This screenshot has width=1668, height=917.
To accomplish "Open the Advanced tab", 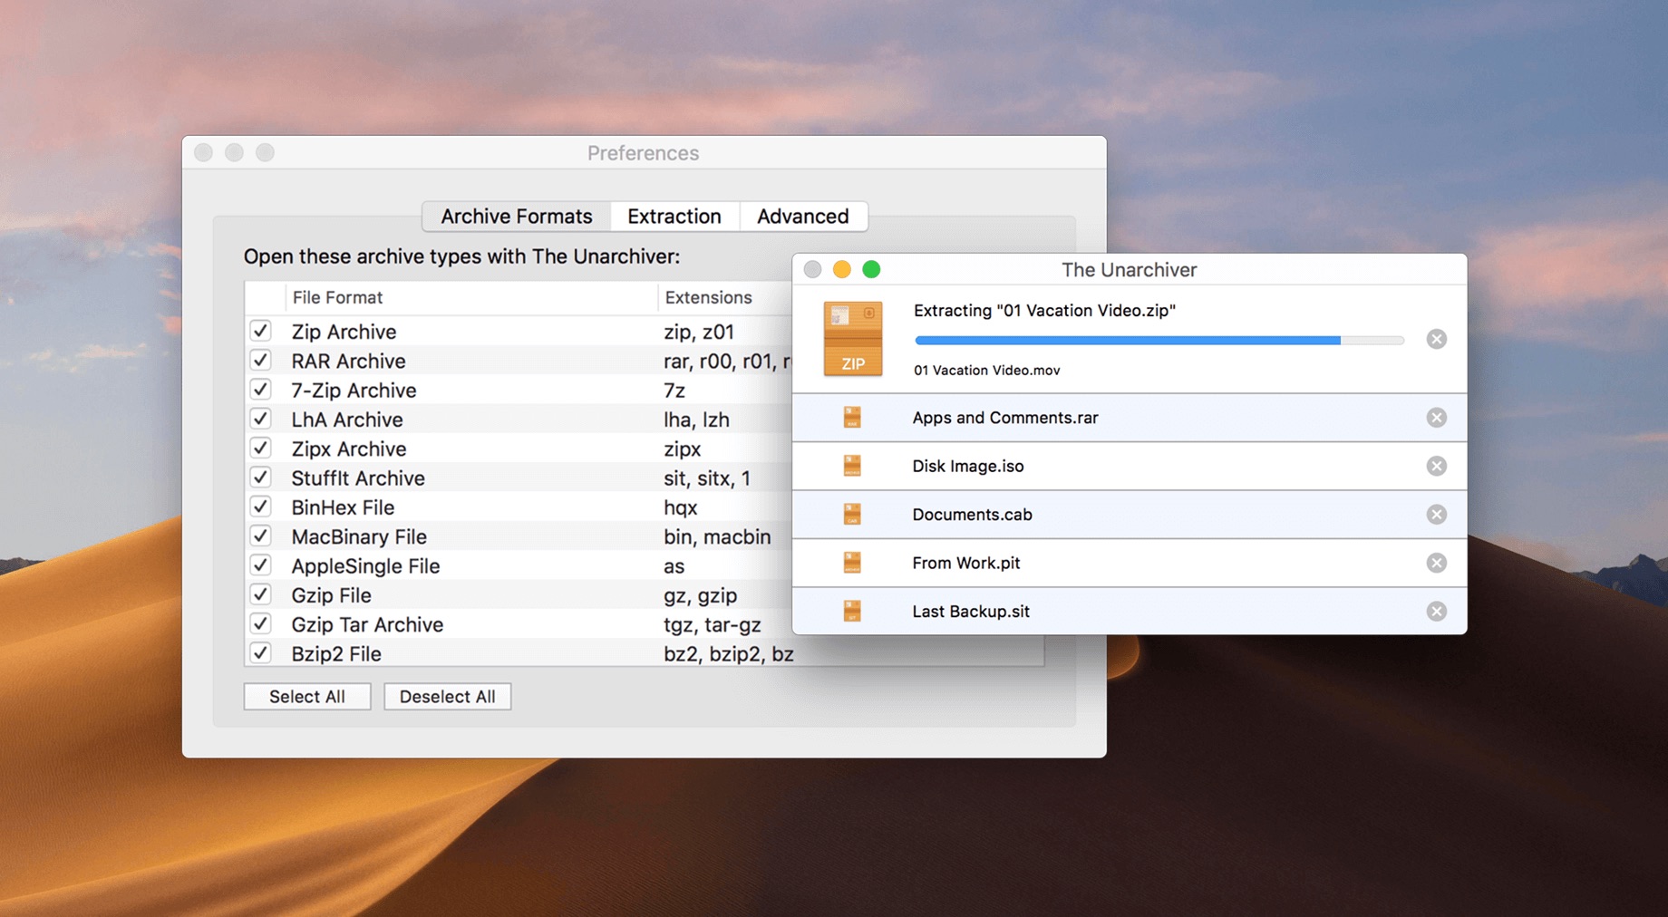I will pos(803,216).
